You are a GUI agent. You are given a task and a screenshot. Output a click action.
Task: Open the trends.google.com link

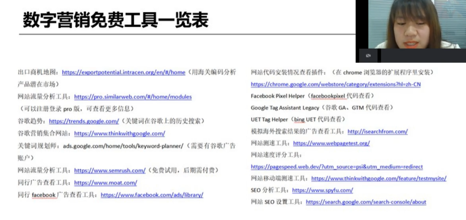84,121
